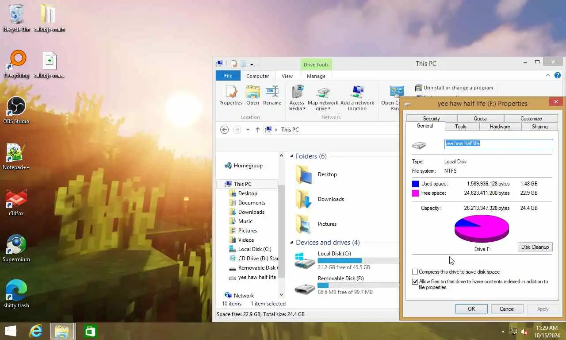
Task: Click Local Disk (C:) usage bar
Action: tap(358, 261)
